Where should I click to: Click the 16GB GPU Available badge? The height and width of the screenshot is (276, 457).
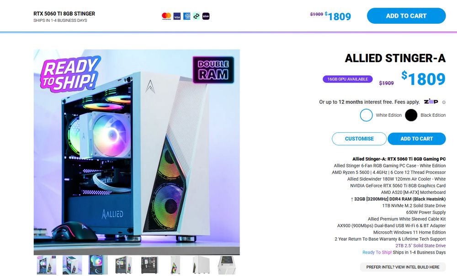tap(347, 79)
